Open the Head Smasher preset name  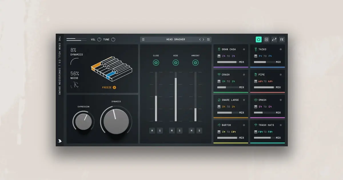176,40
